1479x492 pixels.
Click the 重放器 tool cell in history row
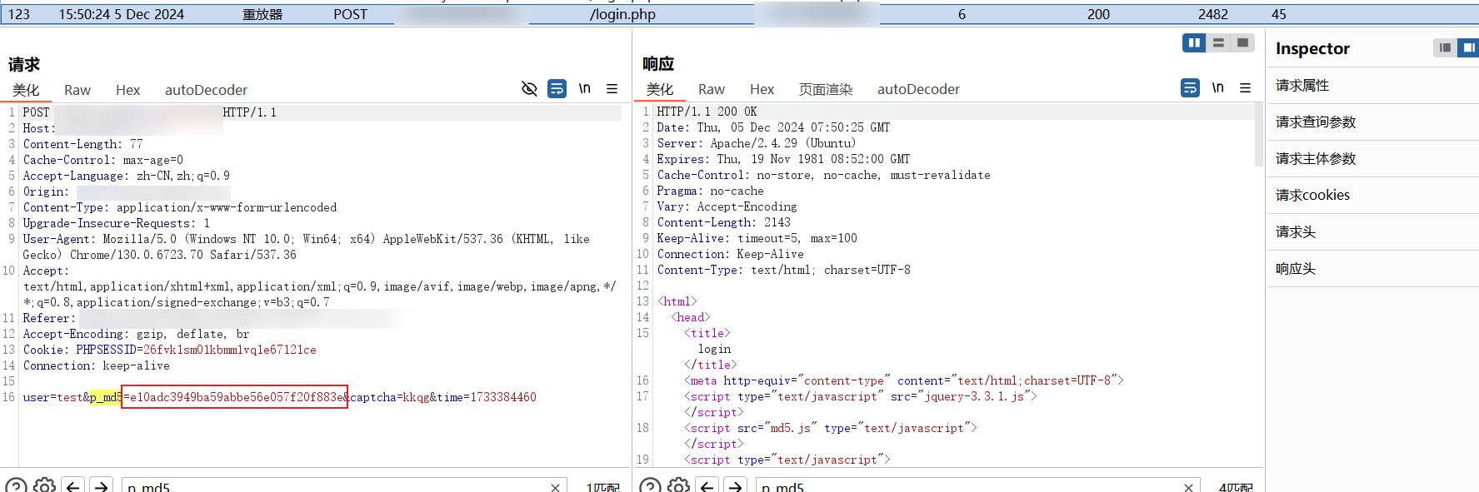click(x=262, y=14)
